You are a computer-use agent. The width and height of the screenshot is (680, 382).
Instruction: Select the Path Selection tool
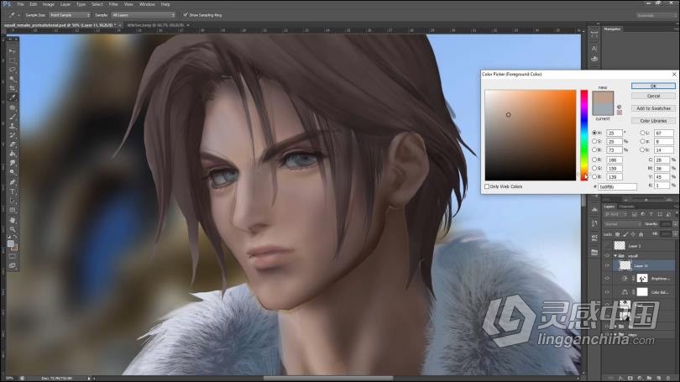tap(12, 201)
